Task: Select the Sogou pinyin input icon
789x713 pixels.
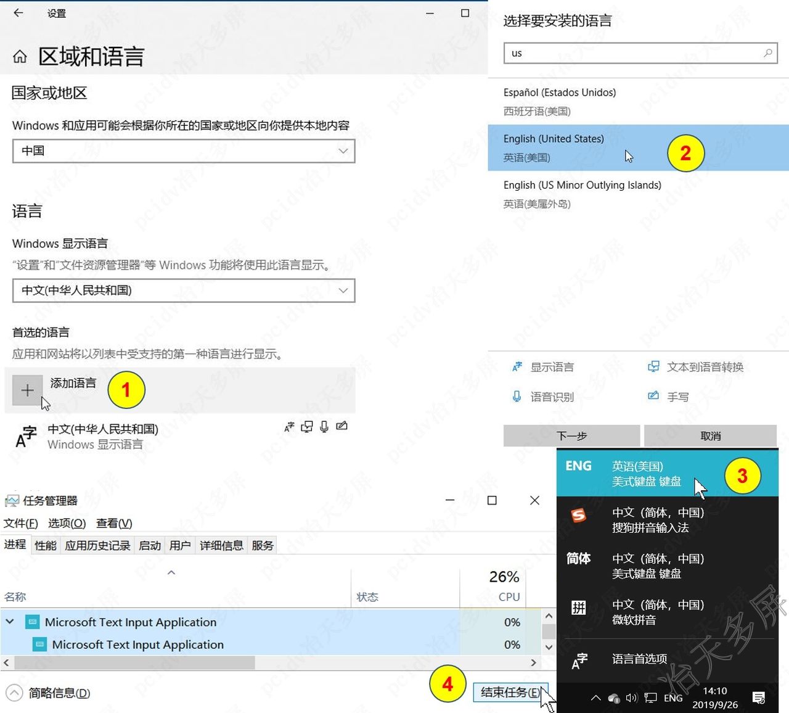Action: (x=578, y=515)
